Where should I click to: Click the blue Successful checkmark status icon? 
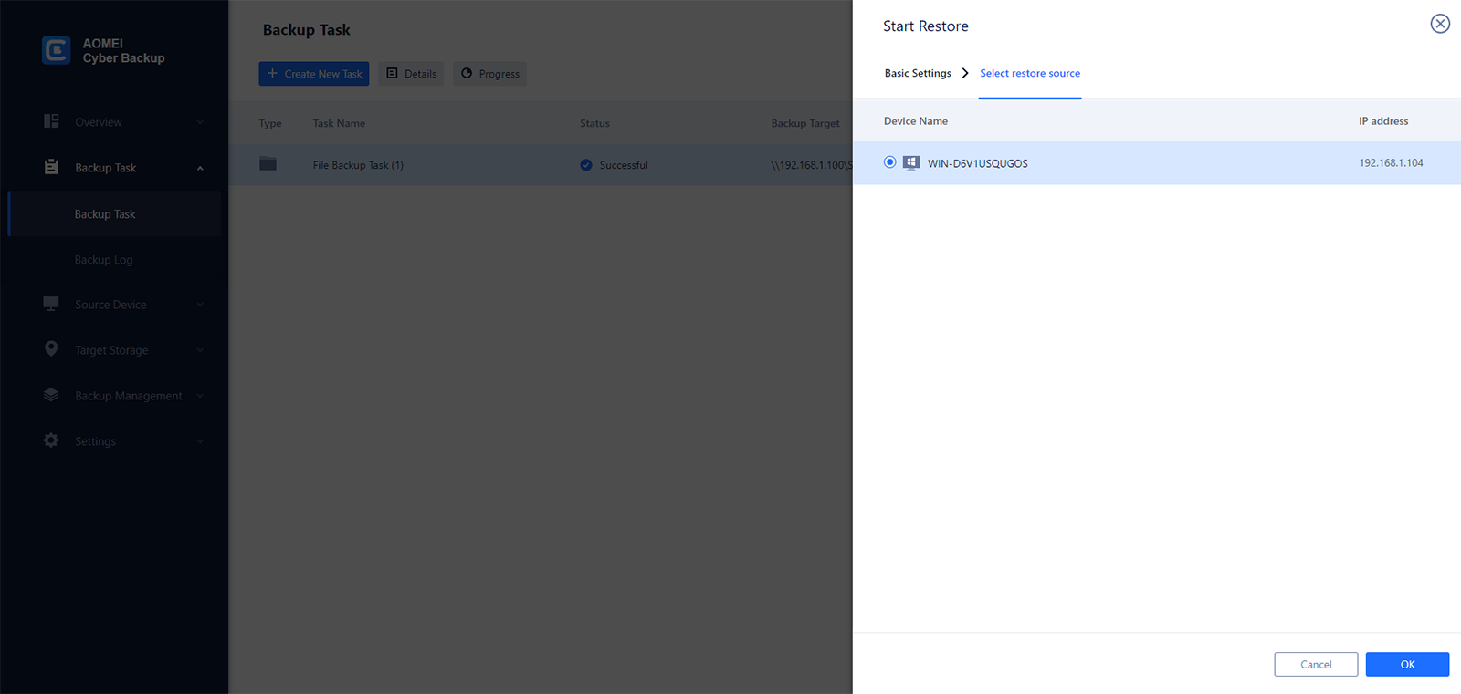coord(586,165)
